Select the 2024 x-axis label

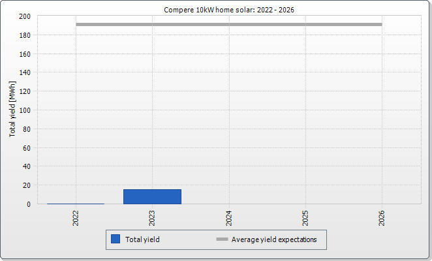click(229, 217)
